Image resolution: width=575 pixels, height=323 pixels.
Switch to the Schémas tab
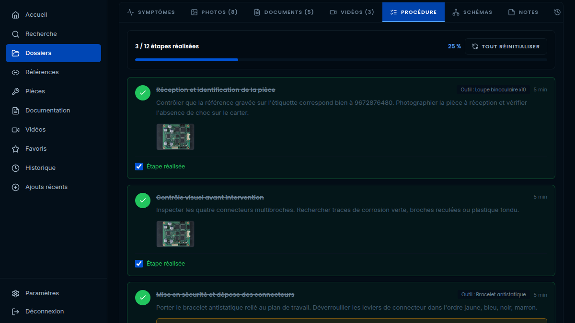[472, 12]
